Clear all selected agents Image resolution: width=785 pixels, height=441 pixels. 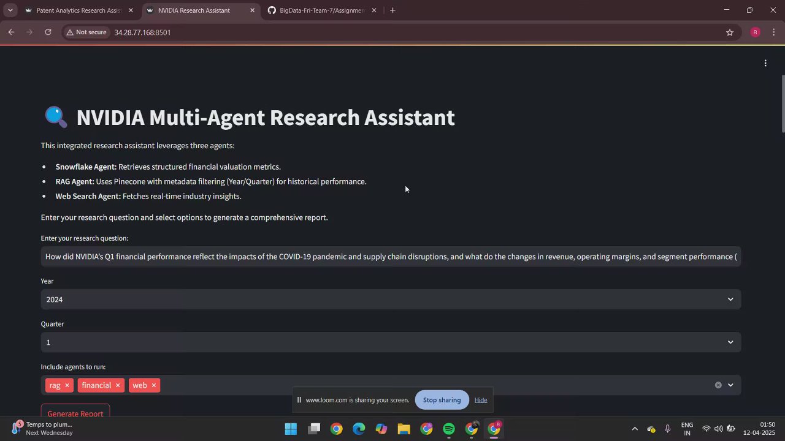[x=718, y=385]
